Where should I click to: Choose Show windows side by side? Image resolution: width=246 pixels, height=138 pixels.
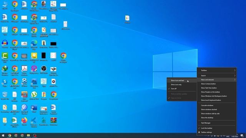[217, 113]
